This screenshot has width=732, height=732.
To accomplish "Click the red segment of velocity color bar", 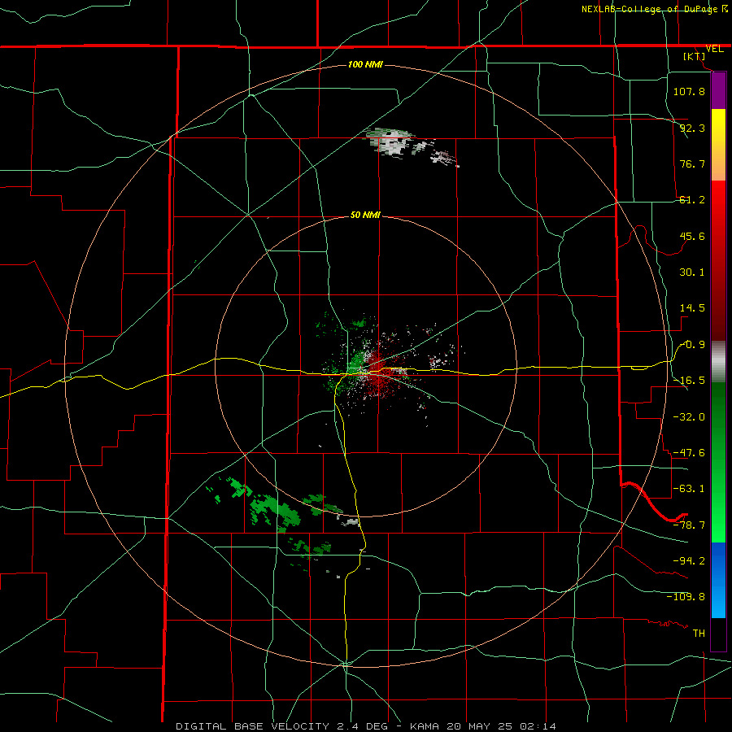I will point(718,260).
